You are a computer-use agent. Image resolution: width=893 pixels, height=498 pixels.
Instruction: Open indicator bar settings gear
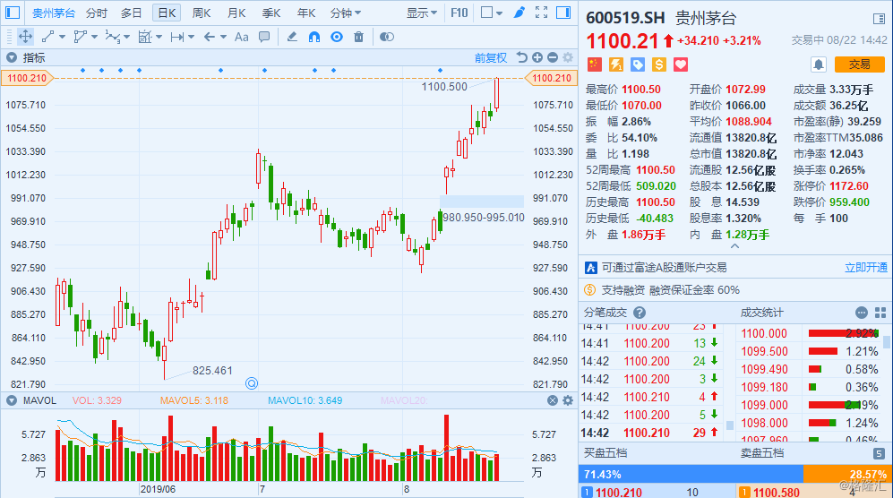pos(568,57)
